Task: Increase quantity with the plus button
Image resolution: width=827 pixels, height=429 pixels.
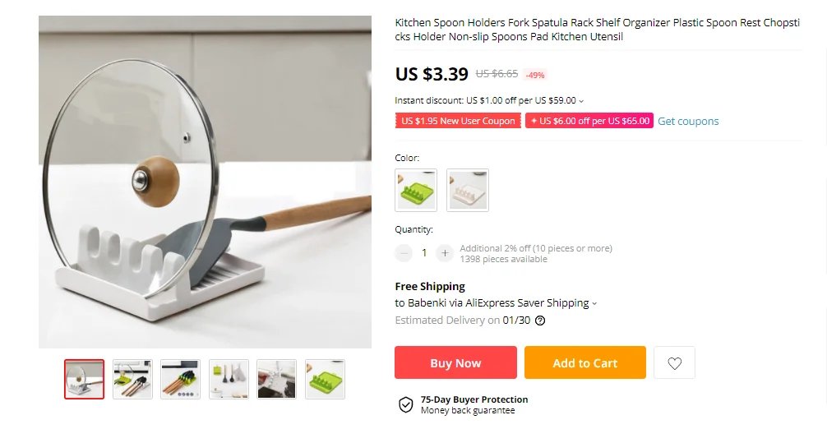Action: pyautogui.click(x=445, y=253)
